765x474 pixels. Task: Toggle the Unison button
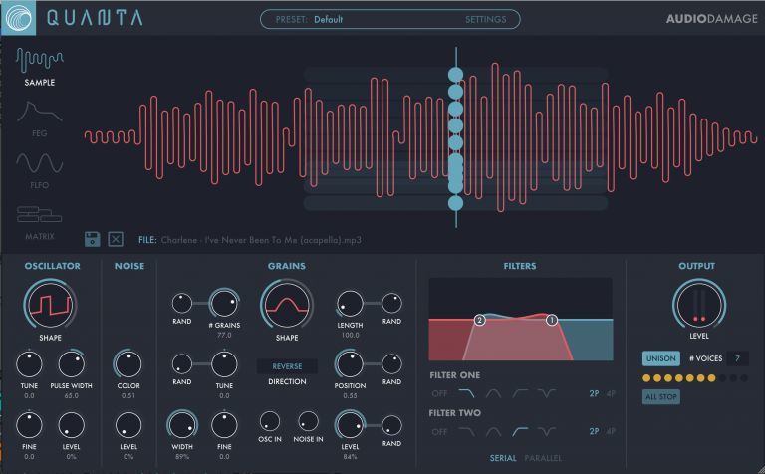660,358
